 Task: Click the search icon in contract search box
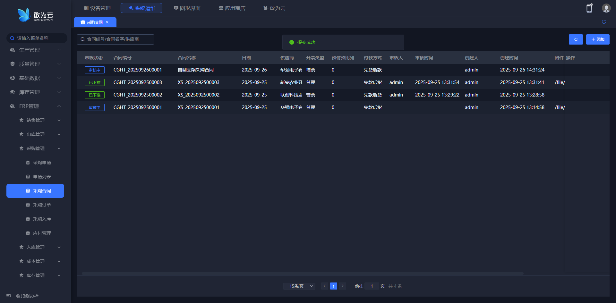83,39
